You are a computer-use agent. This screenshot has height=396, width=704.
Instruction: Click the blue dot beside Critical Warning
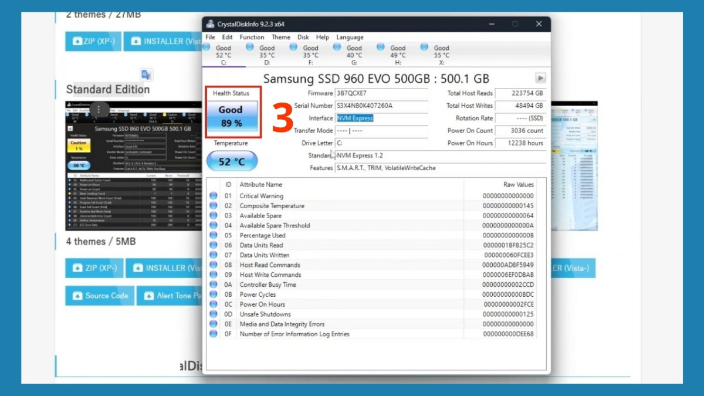pos(214,196)
